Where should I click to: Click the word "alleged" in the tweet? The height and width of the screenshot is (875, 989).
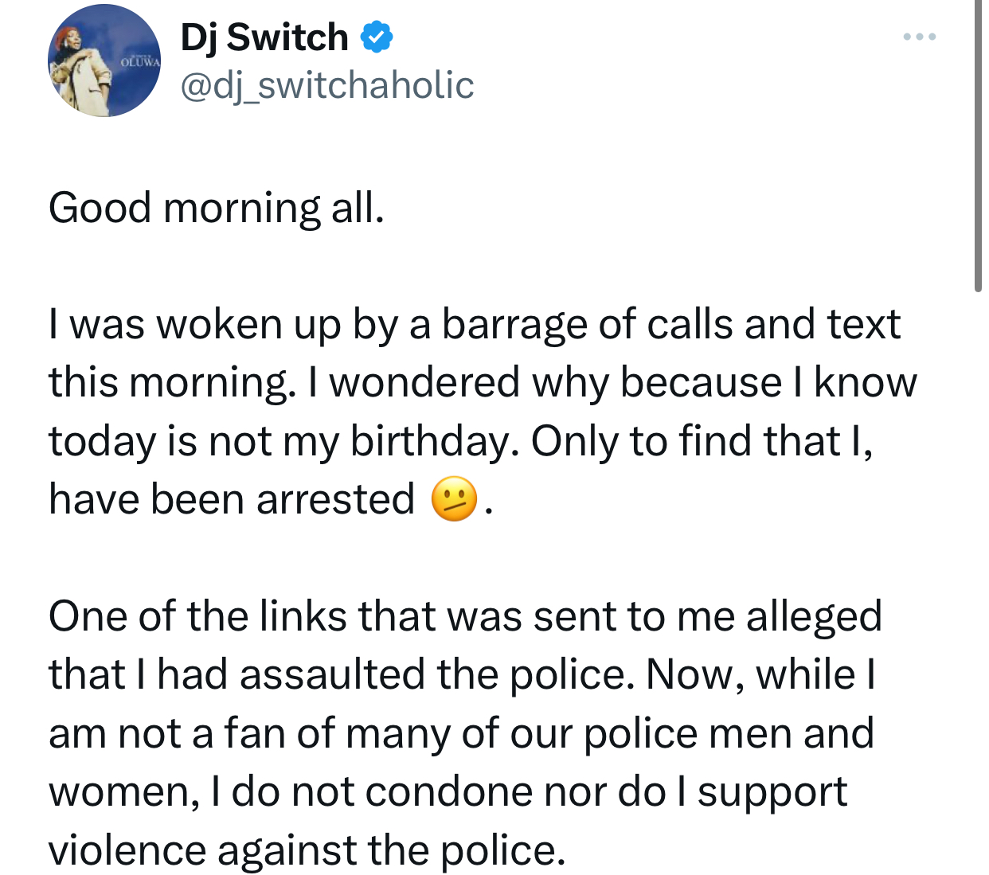tap(814, 616)
